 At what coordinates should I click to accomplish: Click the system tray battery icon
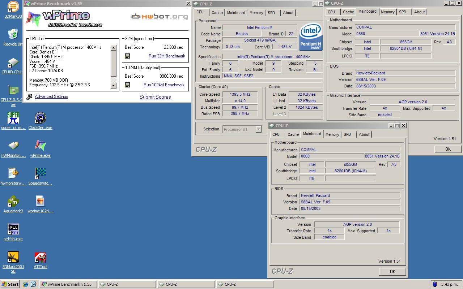pyautogui.click(x=435, y=284)
